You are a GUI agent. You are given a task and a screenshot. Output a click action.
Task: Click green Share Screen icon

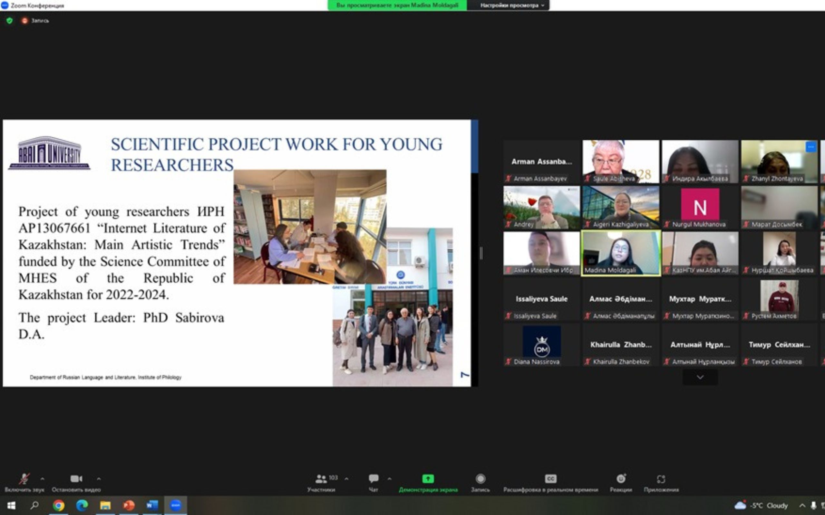428,479
